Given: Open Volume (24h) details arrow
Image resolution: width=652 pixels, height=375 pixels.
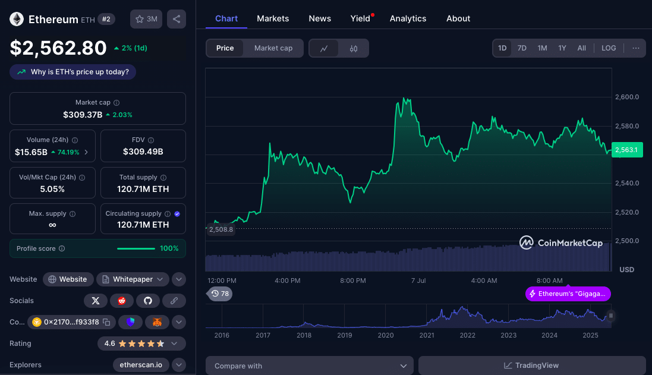Looking at the screenshot, I should (86, 152).
